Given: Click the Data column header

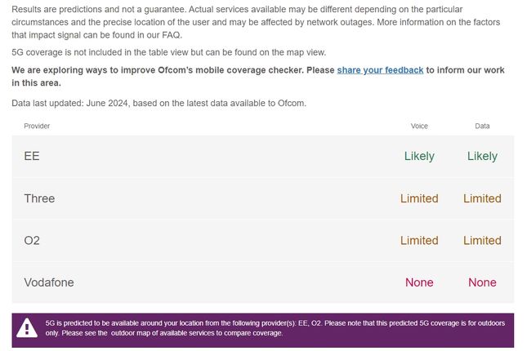Looking at the screenshot, I should click(x=482, y=126).
